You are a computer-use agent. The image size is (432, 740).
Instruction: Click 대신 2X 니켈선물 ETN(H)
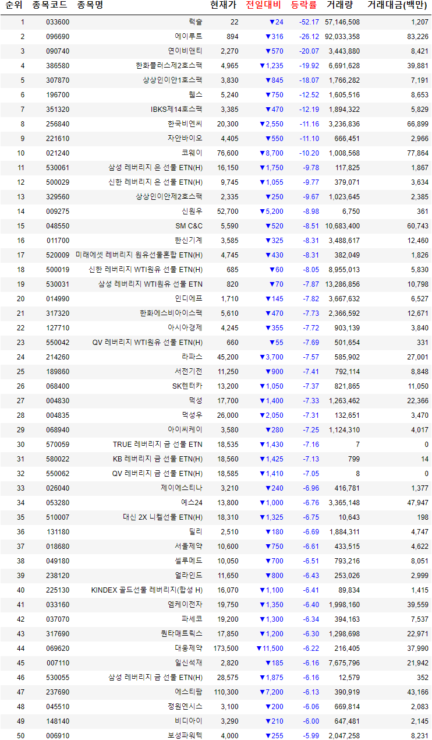(x=163, y=517)
